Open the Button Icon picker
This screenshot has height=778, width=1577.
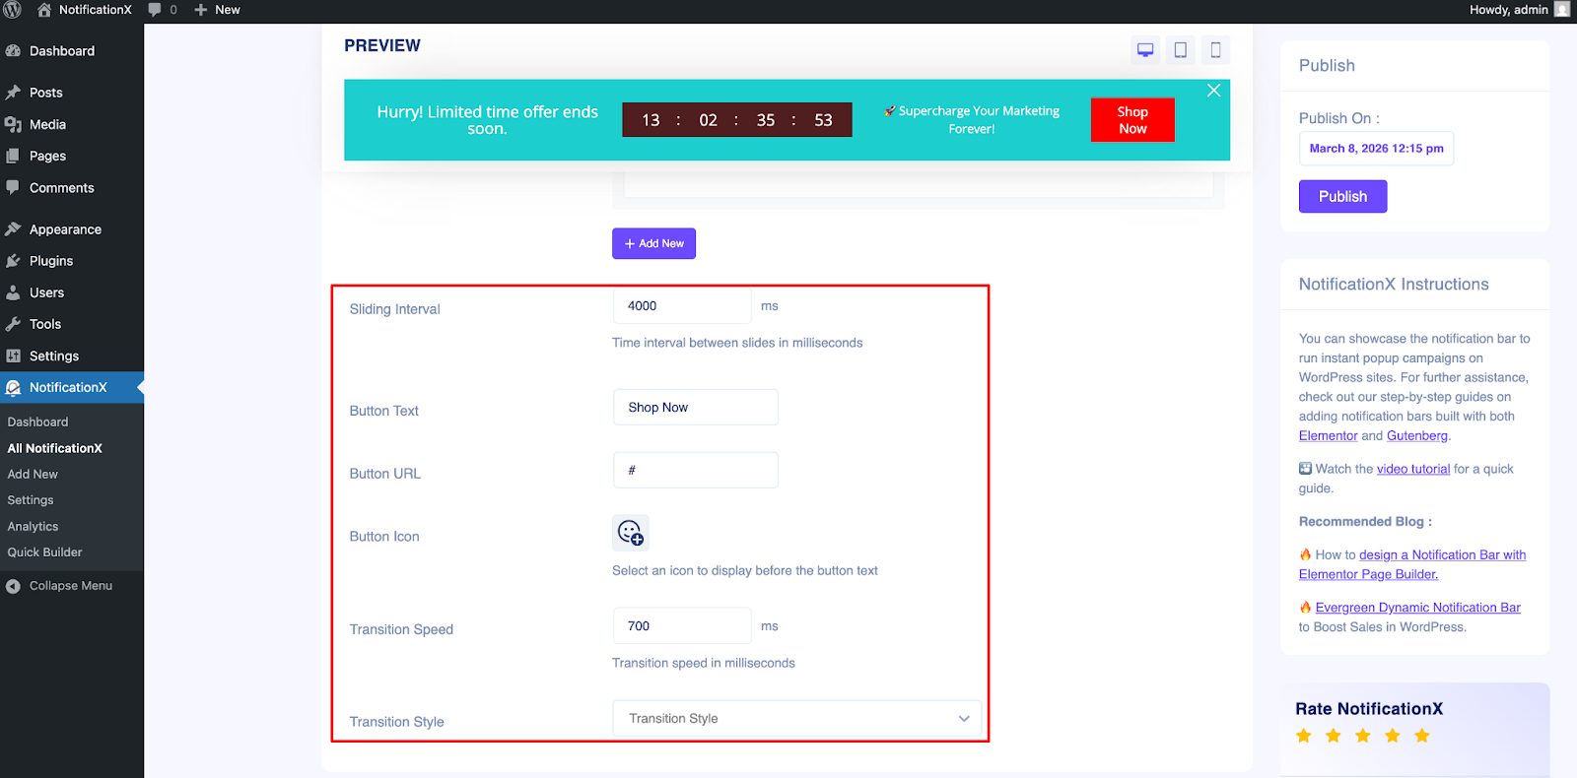click(x=631, y=533)
